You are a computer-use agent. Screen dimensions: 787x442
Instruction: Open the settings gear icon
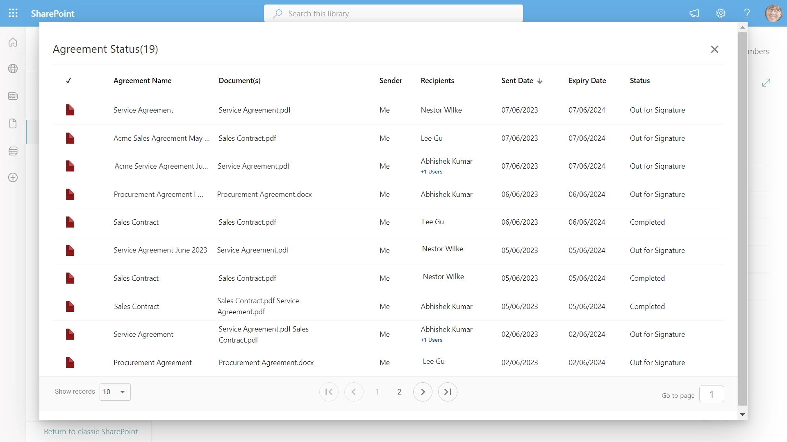(x=721, y=14)
